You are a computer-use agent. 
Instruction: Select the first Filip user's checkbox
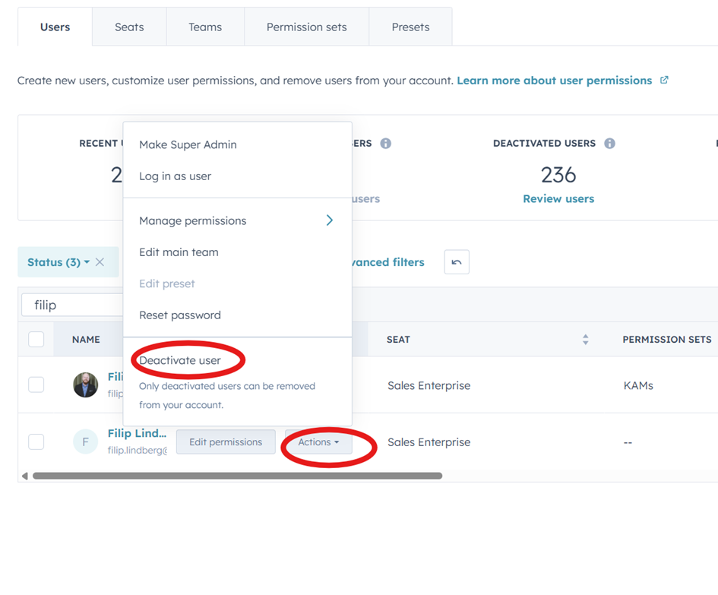click(x=36, y=385)
